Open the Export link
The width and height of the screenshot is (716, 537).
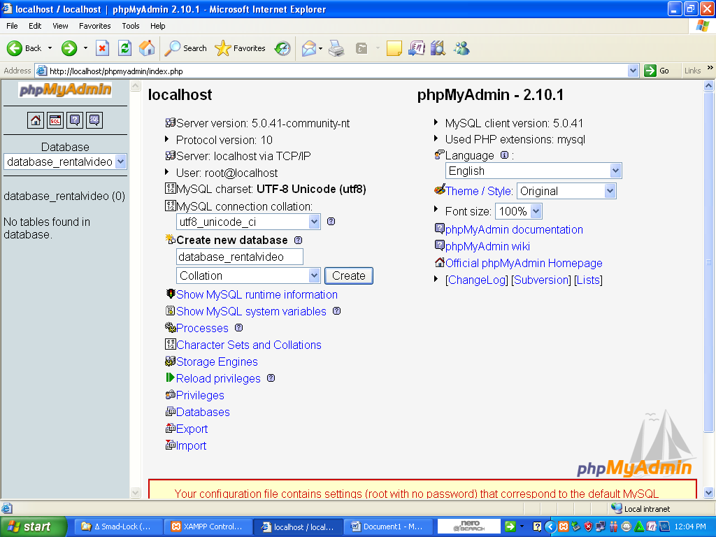pyautogui.click(x=192, y=429)
